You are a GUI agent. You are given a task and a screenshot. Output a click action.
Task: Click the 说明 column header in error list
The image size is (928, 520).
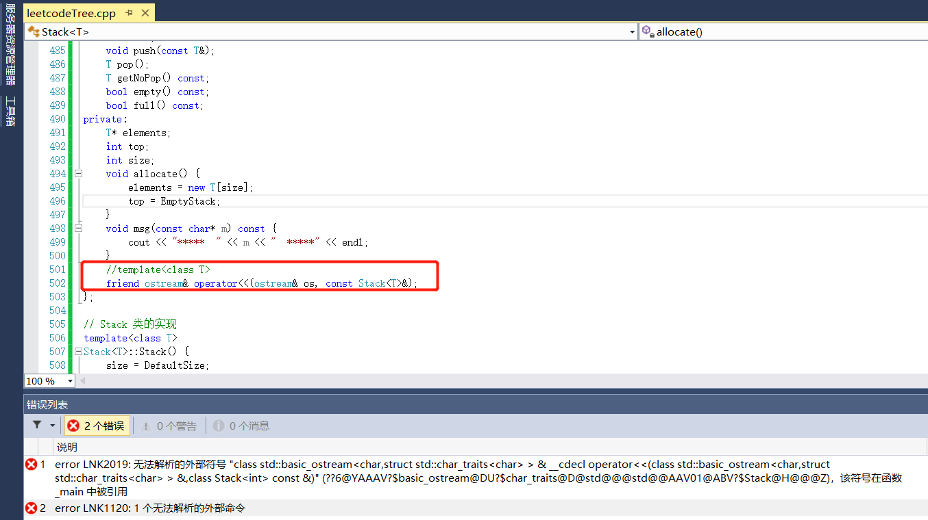66,446
